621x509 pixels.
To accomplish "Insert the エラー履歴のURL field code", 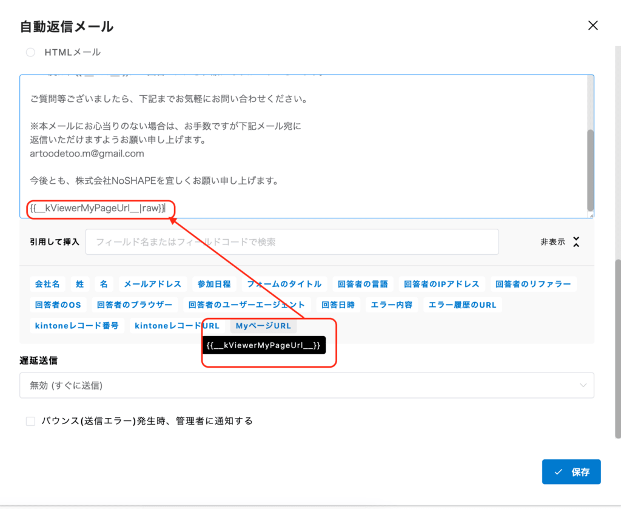I will pos(462,305).
